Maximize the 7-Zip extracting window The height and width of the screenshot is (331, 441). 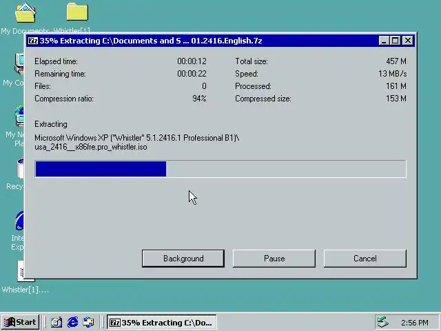(x=395, y=41)
